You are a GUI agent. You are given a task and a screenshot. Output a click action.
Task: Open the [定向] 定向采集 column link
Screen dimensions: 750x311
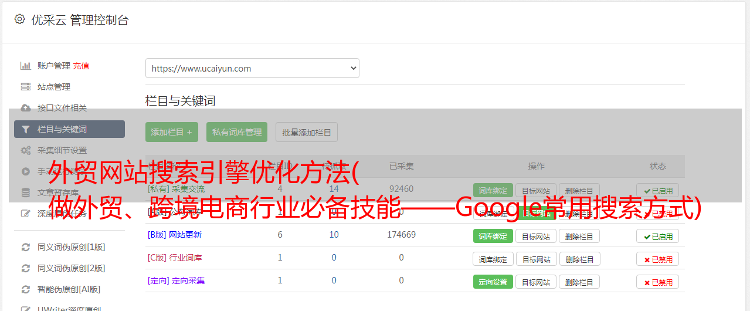coord(177,280)
